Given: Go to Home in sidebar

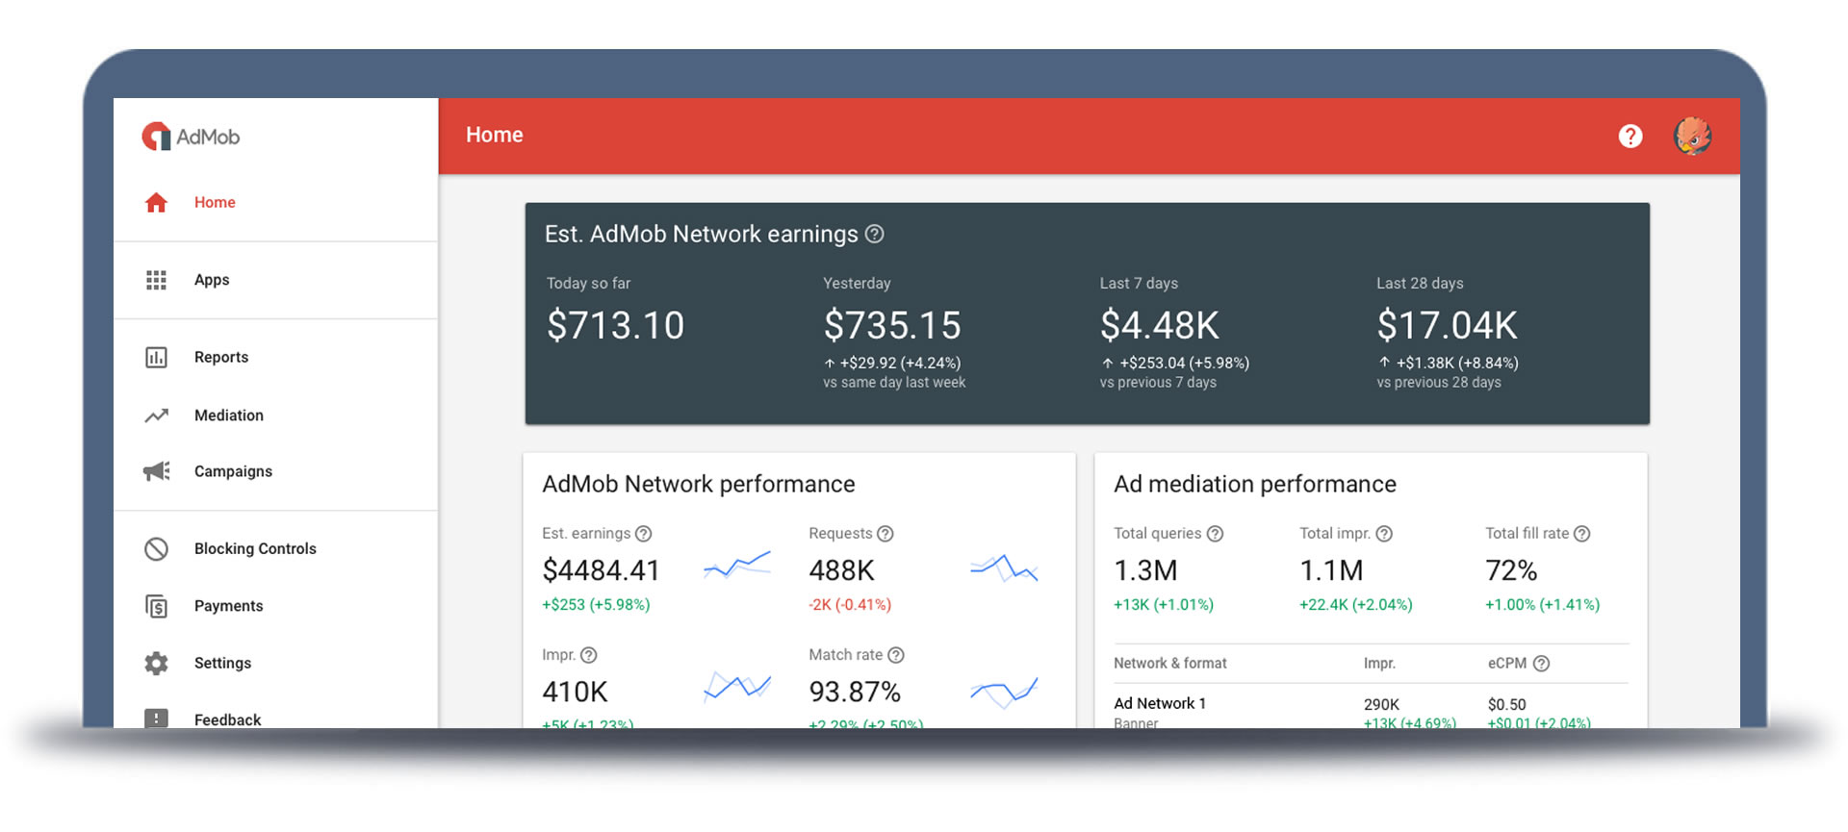Looking at the screenshot, I should [215, 202].
